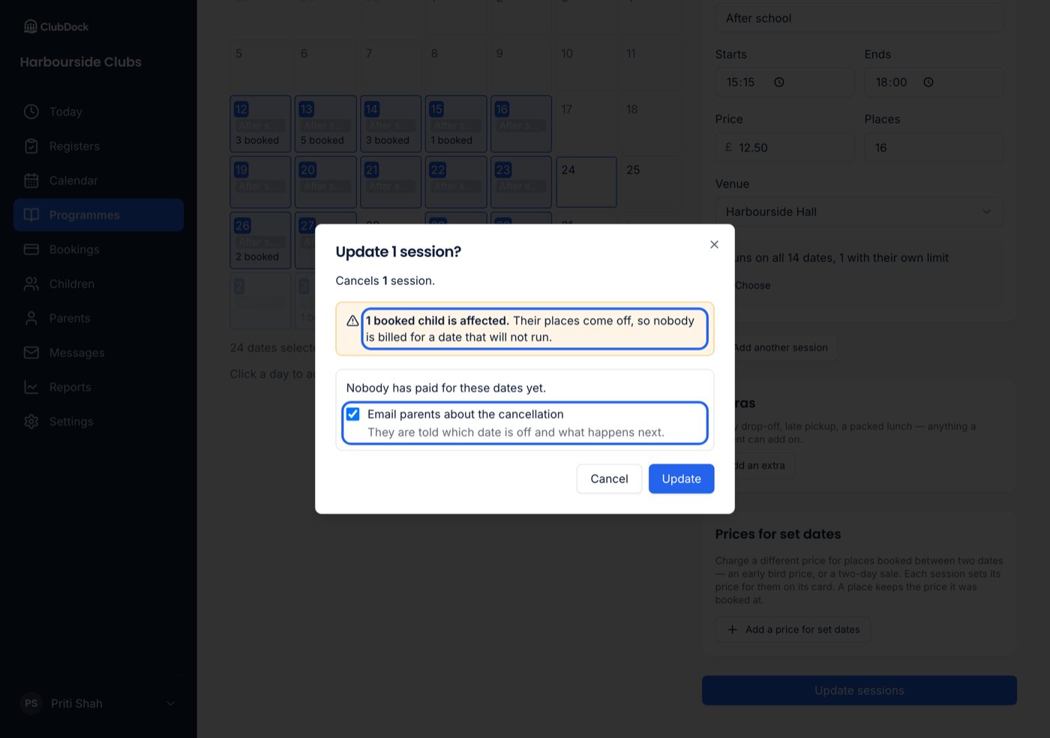This screenshot has height=738, width=1050.
Task: Click "Nobody has paid for these dates yet." text
Action: click(446, 388)
